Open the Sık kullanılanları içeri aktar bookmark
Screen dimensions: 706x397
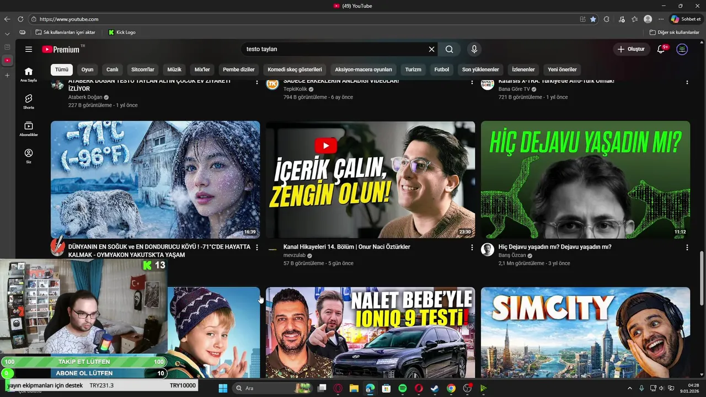[66, 33]
